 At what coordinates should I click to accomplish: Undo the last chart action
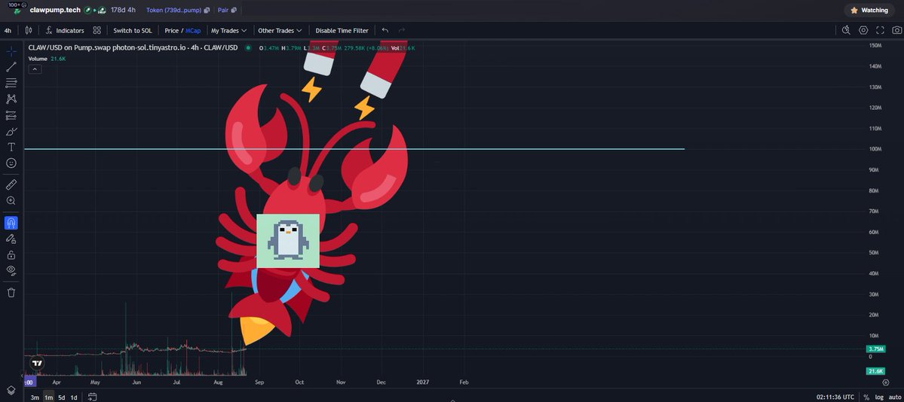click(x=385, y=31)
